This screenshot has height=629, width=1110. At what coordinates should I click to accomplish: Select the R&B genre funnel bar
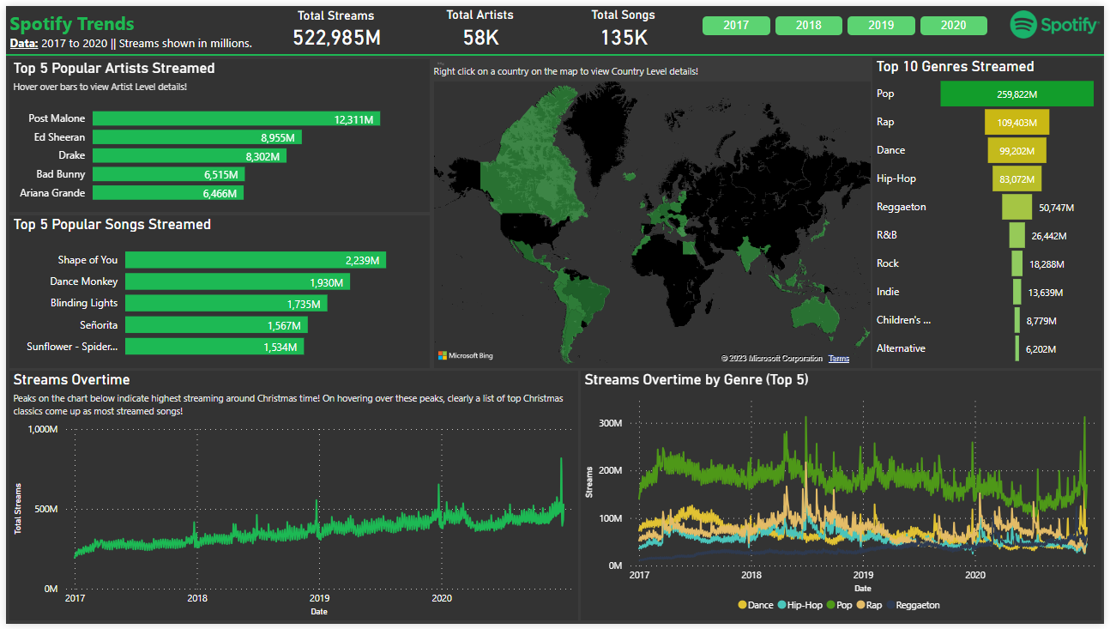pyautogui.click(x=1016, y=235)
